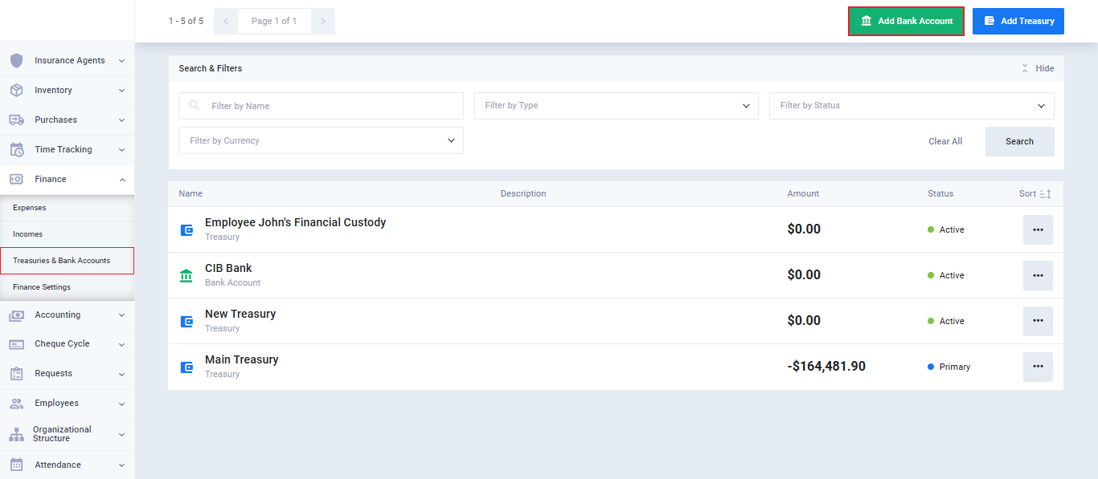
Task: Go to the previous page with the left arrow
Action: (226, 21)
